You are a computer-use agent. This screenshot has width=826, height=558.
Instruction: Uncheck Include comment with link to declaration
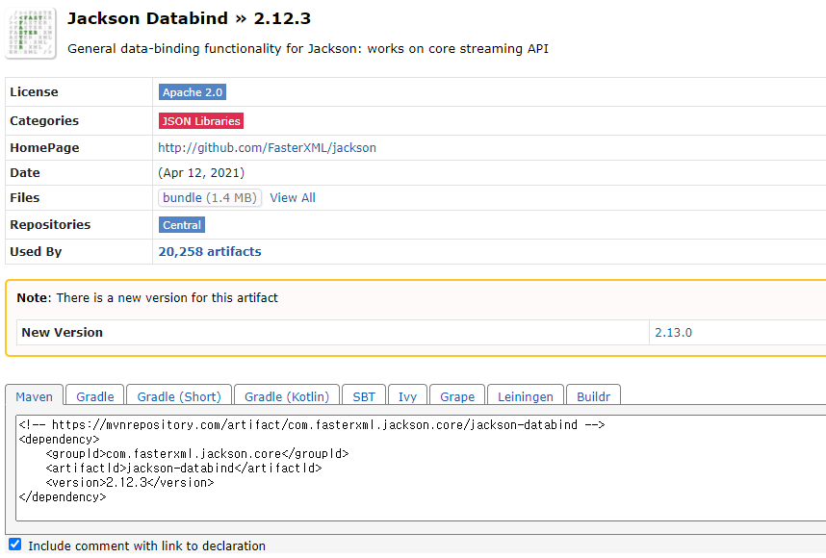(14, 545)
